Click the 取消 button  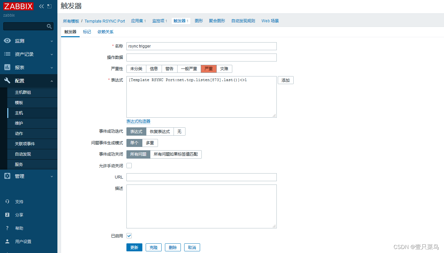192,247
